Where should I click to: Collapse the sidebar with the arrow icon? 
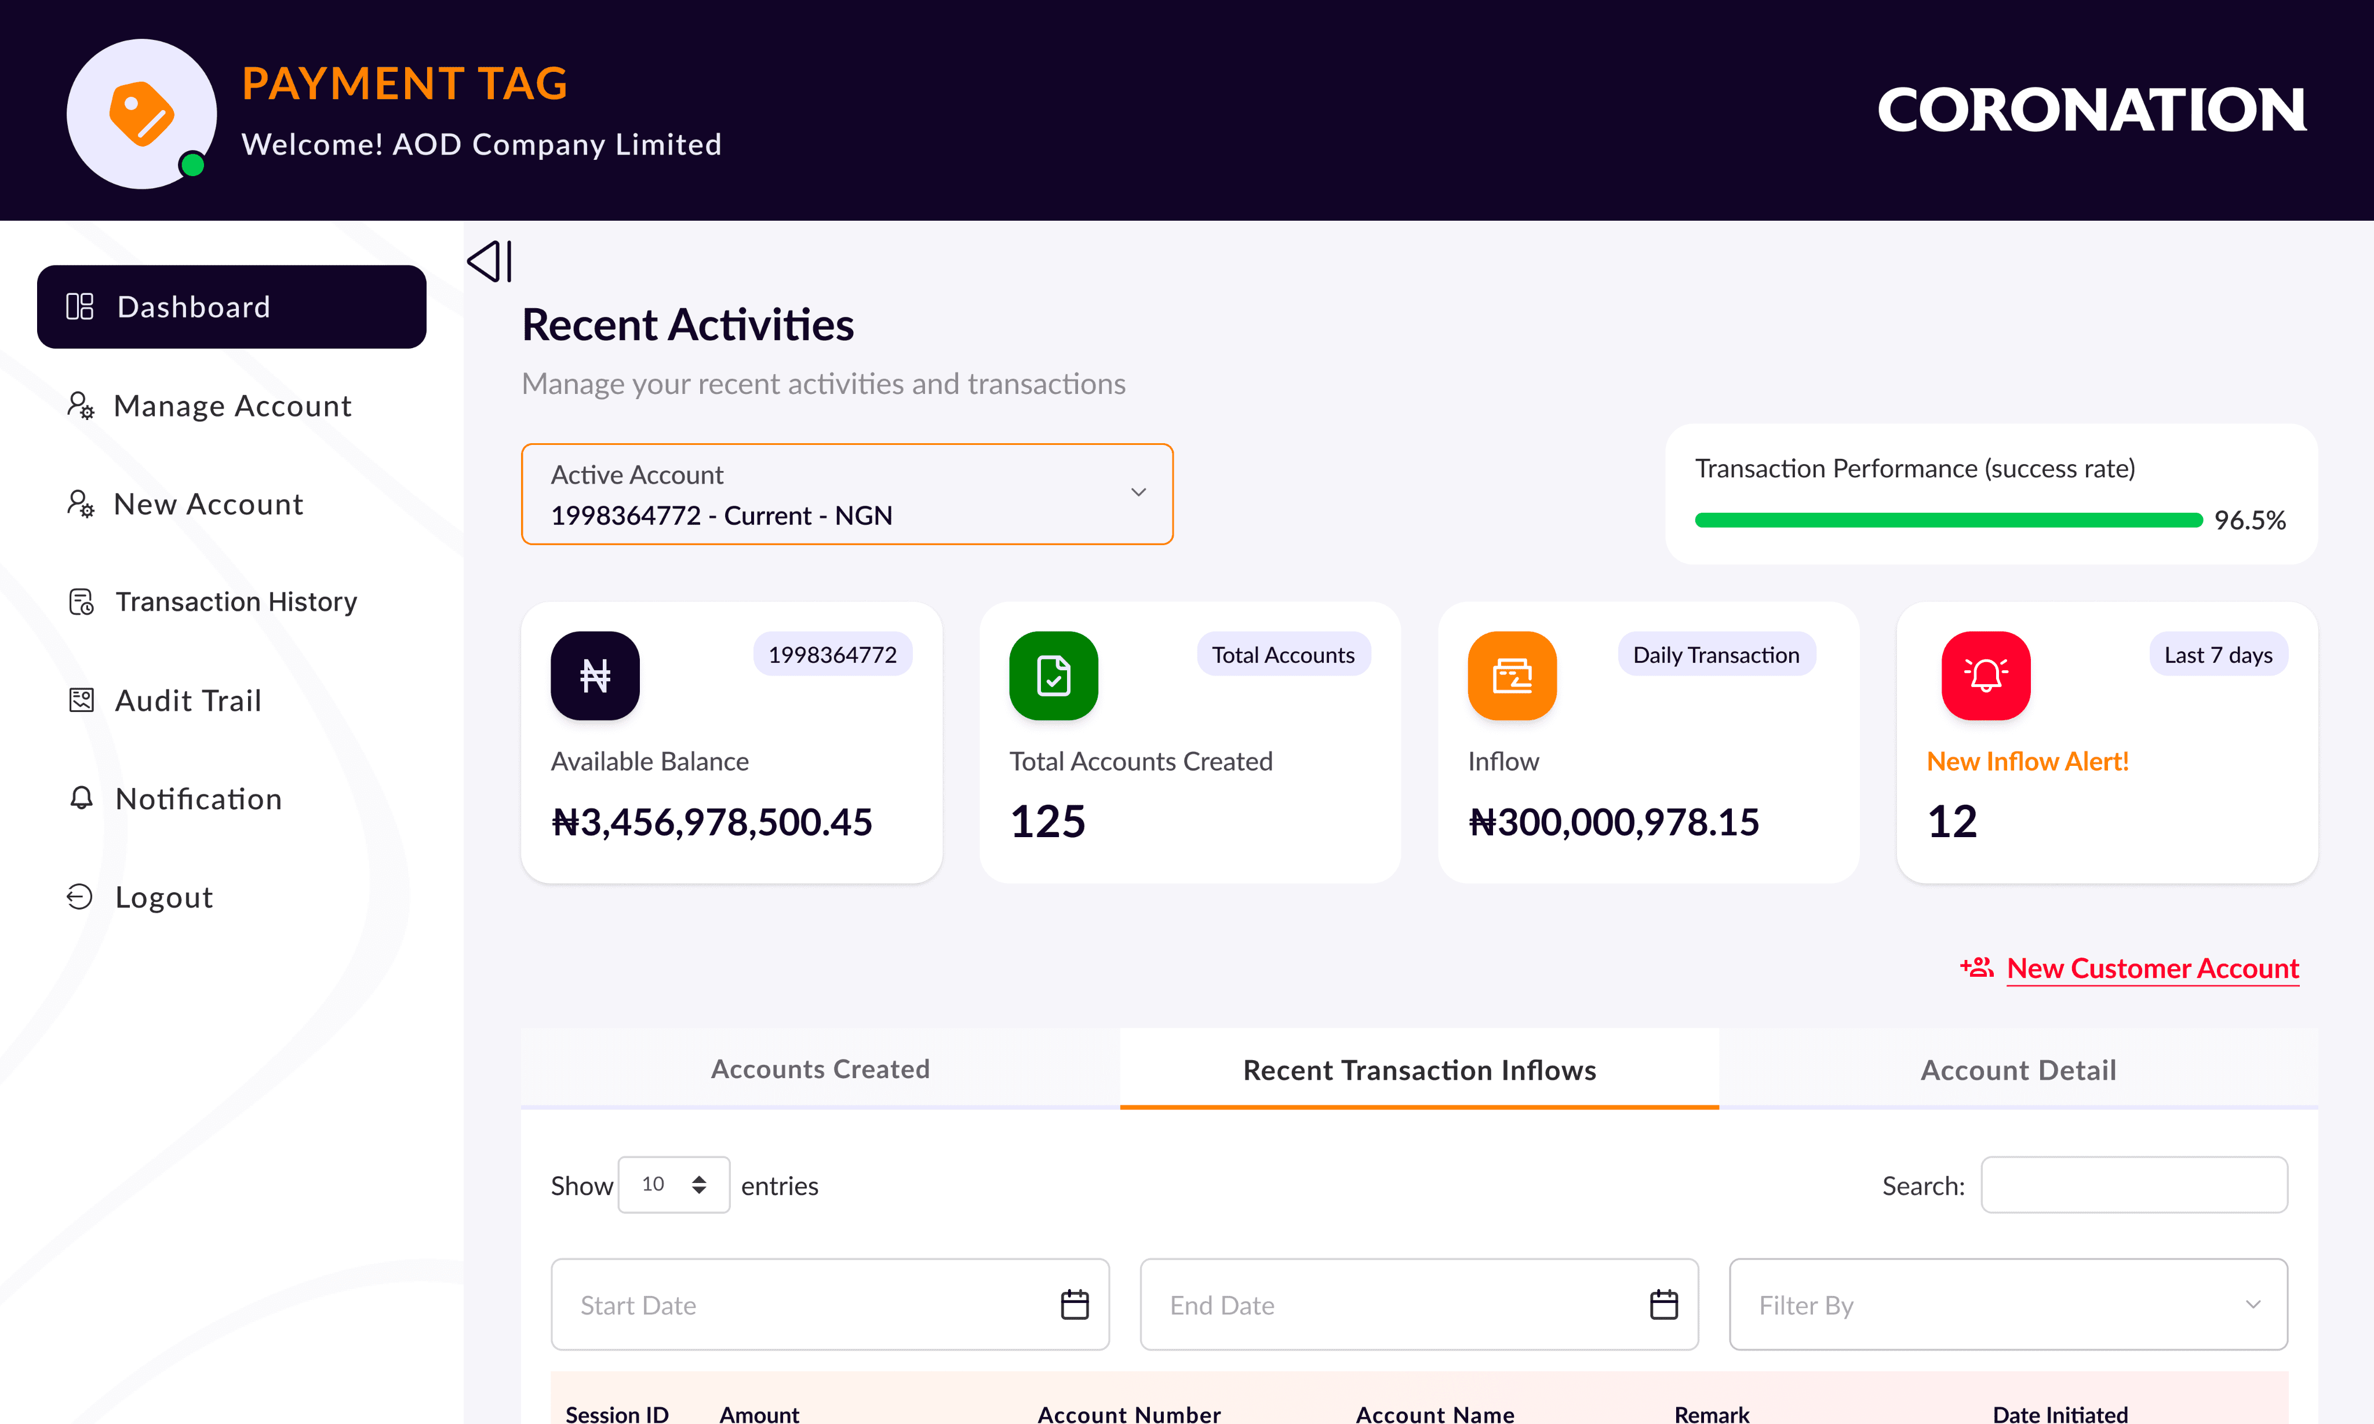[x=490, y=261]
